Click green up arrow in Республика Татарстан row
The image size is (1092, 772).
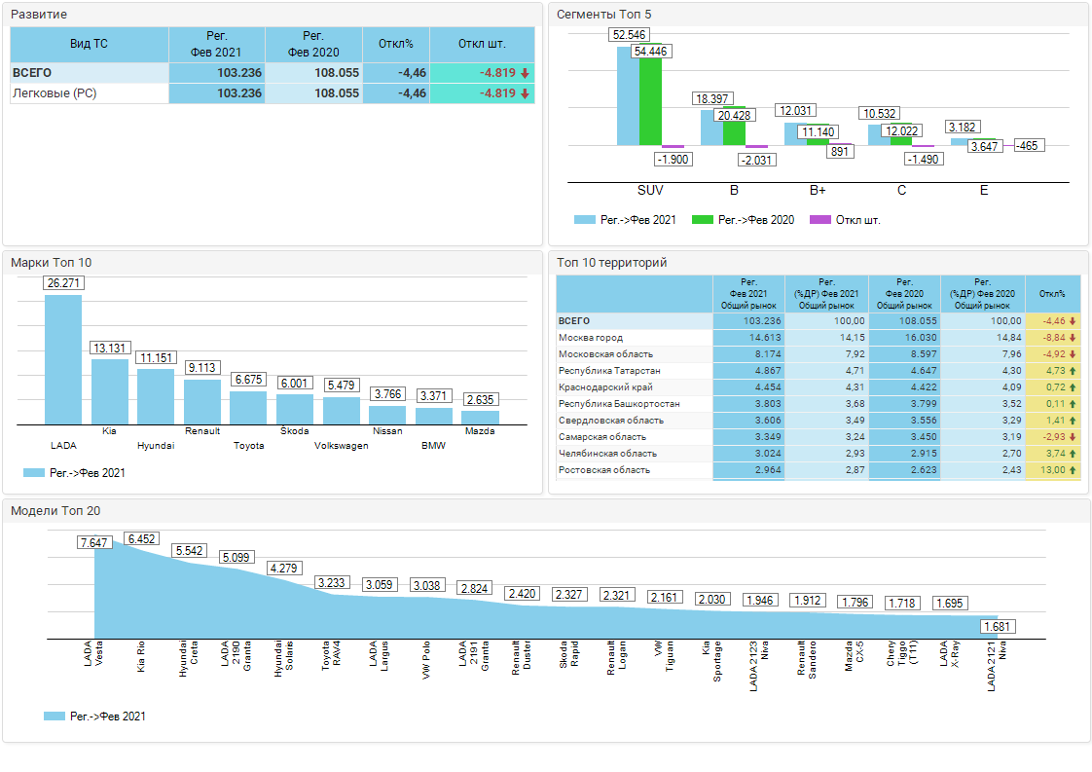[x=1073, y=371]
